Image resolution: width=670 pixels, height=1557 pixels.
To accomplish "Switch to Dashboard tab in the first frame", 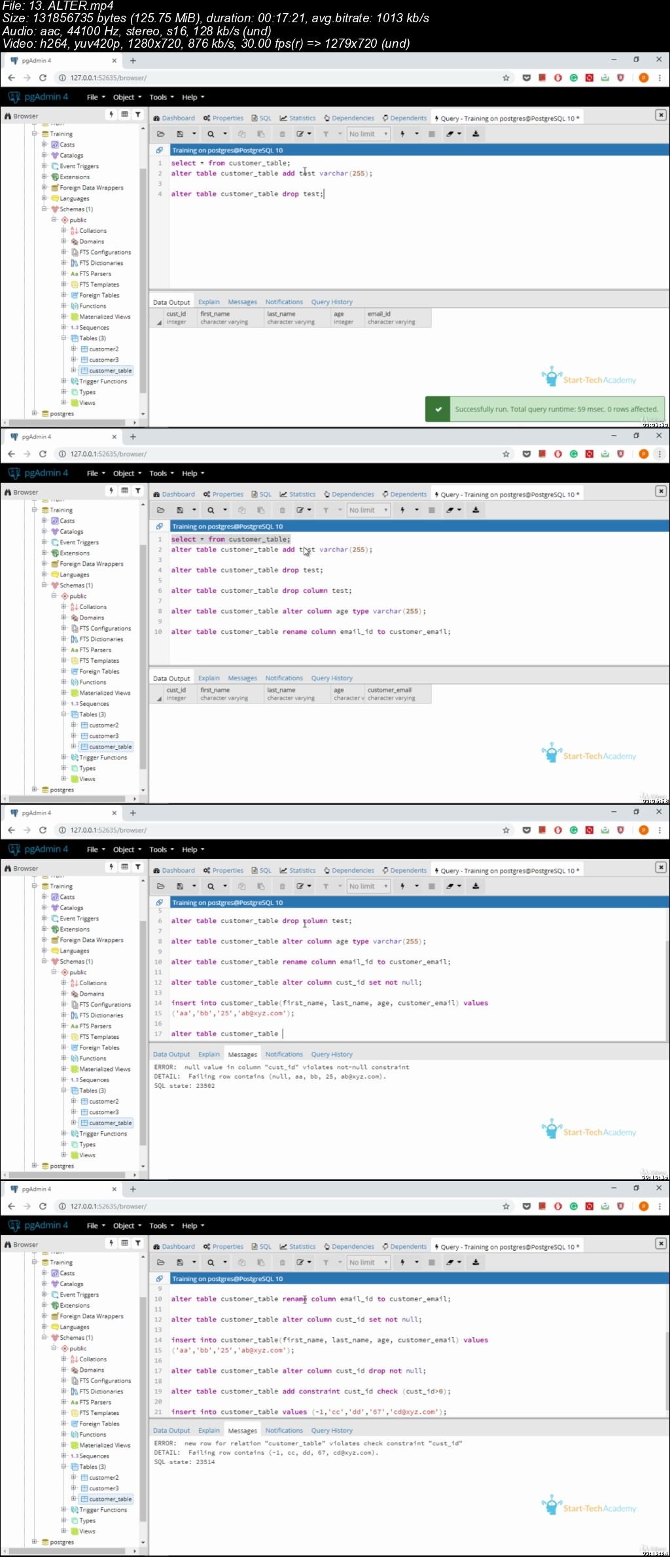I will coord(174,118).
